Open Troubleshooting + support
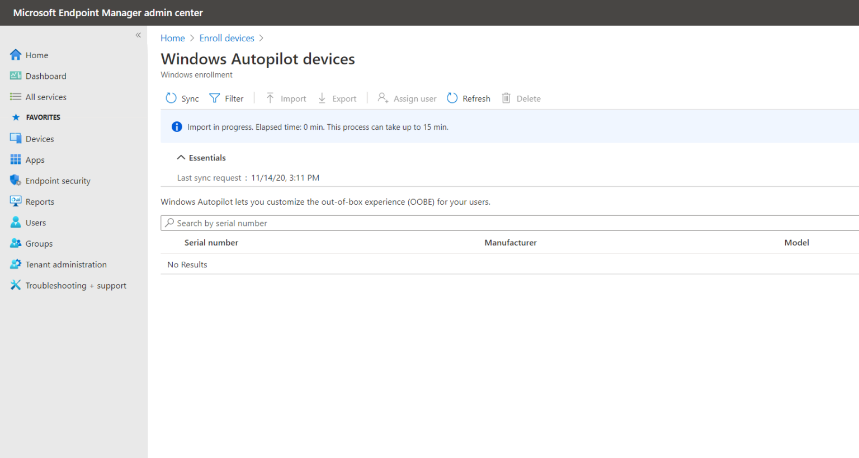Screen dimensions: 859x458 tap(75, 285)
